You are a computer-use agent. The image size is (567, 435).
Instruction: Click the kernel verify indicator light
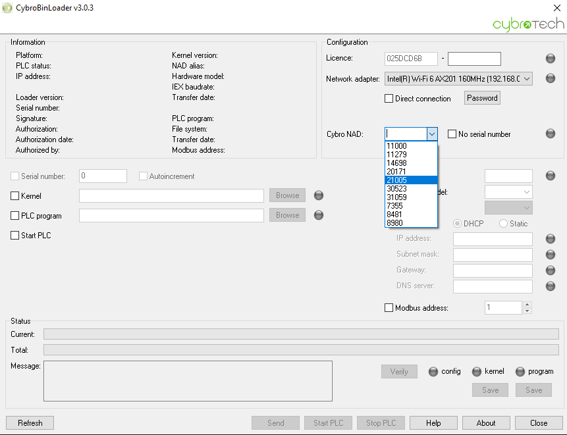point(476,372)
